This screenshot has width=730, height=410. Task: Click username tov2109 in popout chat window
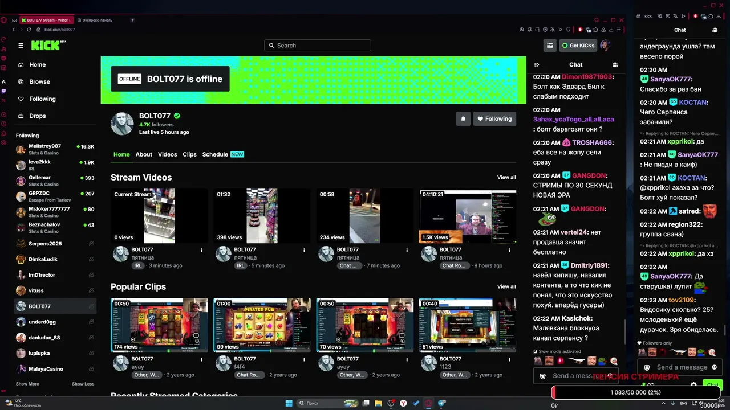pos(681,300)
